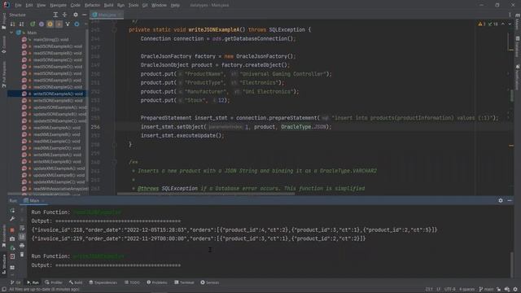Switch to Main.java editor tab
This screenshot has width=521, height=293.
pyautogui.click(x=107, y=15)
